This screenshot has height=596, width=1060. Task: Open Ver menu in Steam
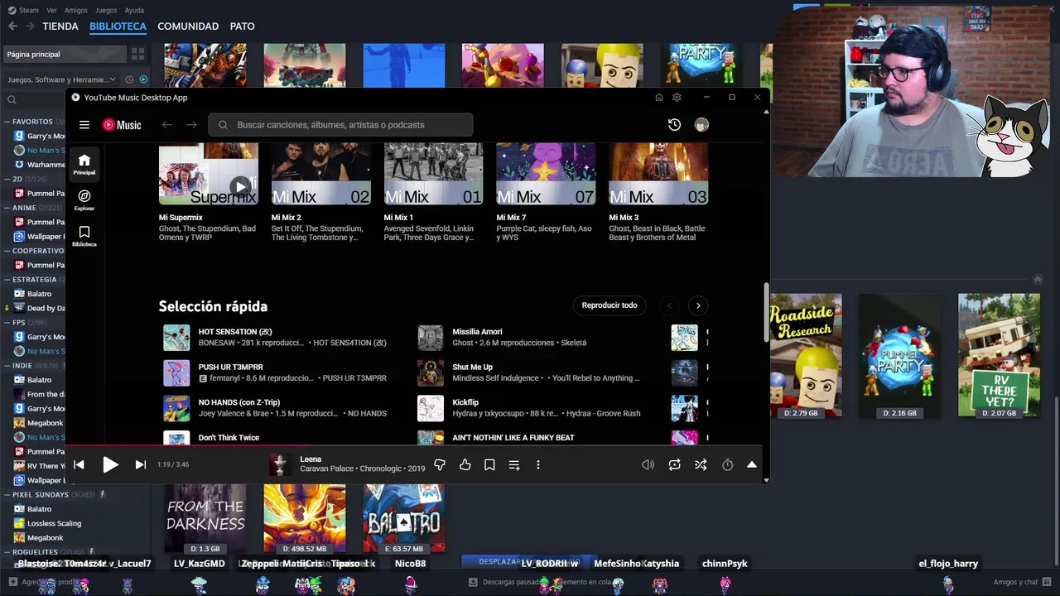click(x=51, y=10)
